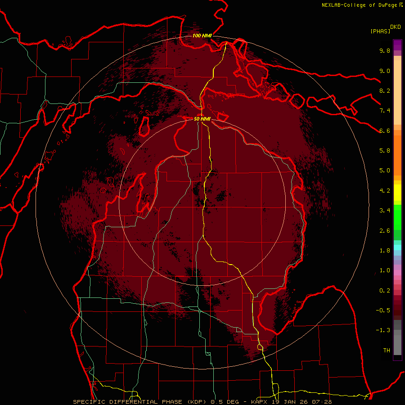405x405 pixels.
Task: Click the purple top segment of the legend
Action: pyautogui.click(x=397, y=45)
